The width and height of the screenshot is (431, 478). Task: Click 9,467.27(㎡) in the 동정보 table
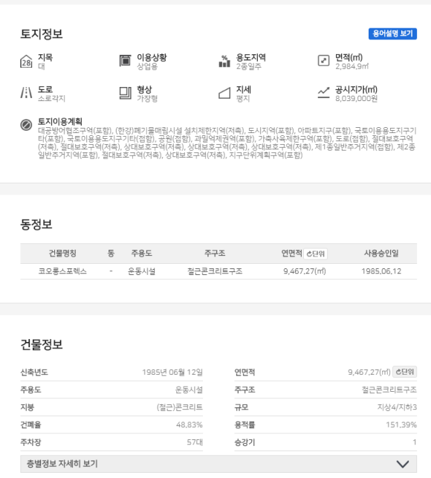pos(305,271)
